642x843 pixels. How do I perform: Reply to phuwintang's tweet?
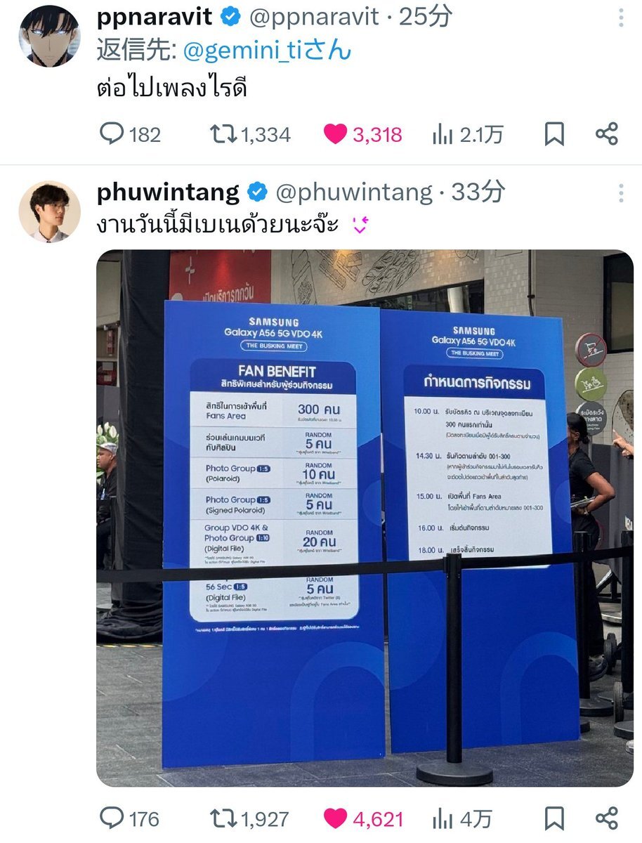130,818
